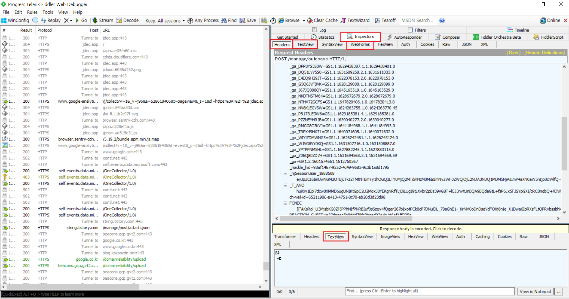This screenshot has height=299, width=569.
Task: Click the blue help icon
Action: point(442,21)
